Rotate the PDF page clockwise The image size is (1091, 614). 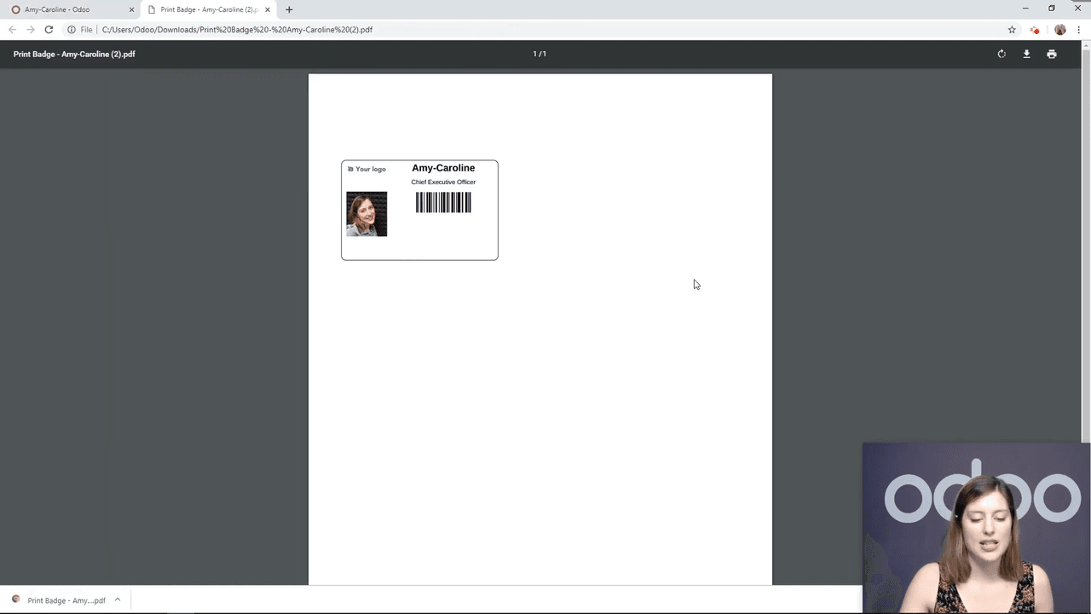(1002, 54)
